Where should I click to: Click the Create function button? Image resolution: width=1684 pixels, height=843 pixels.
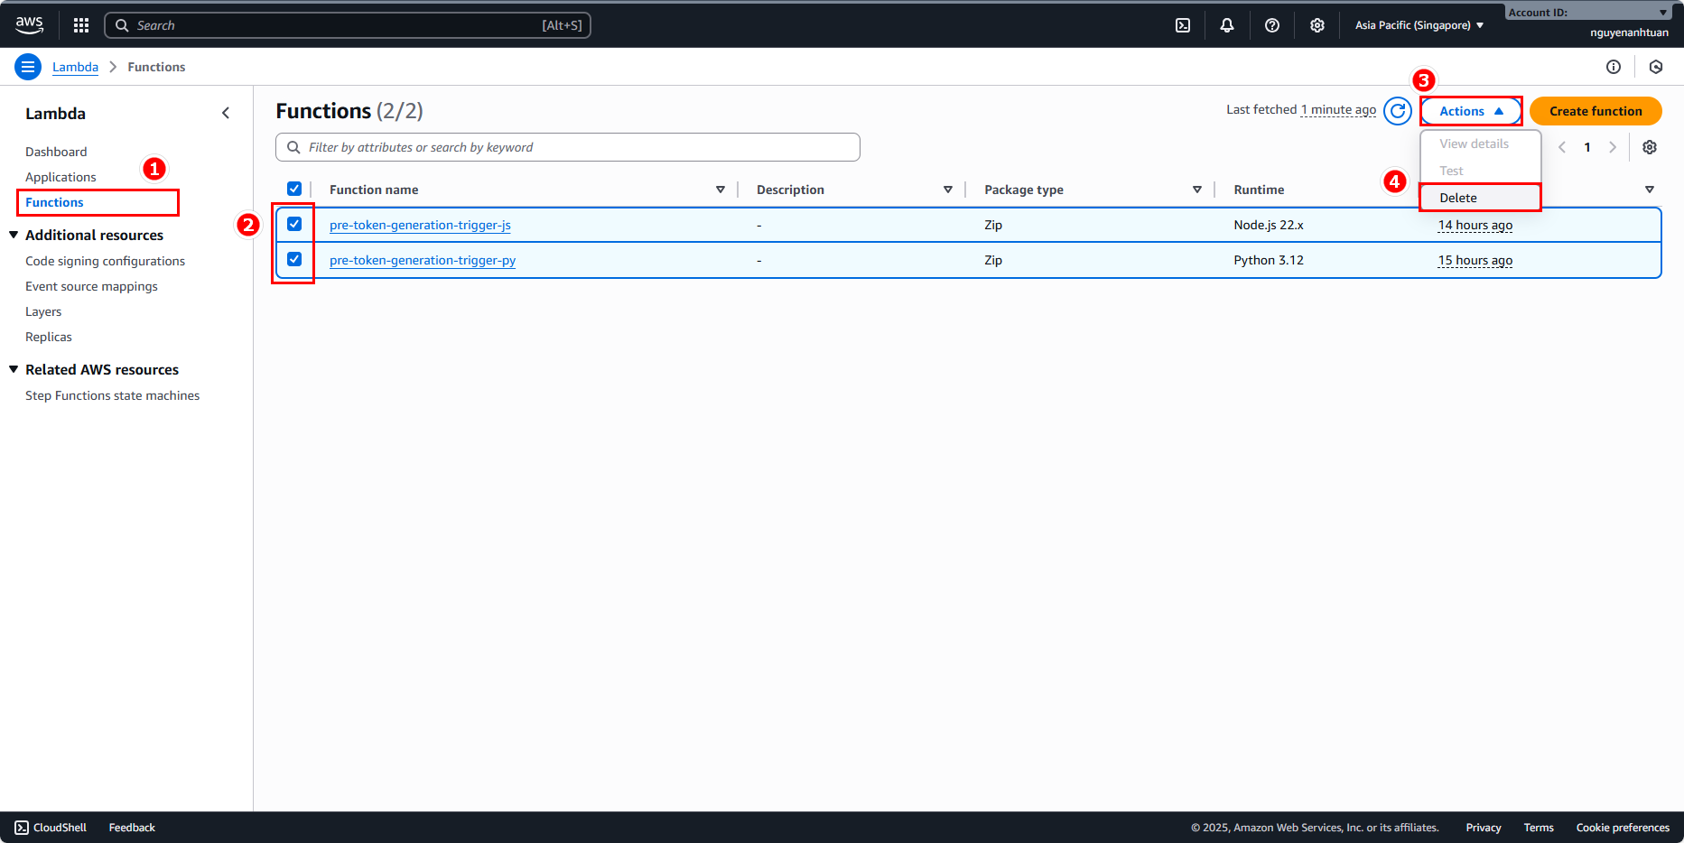1596,111
